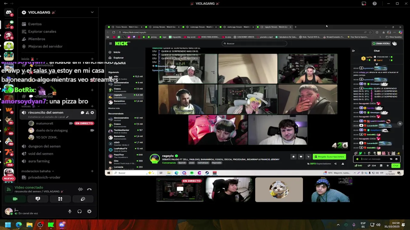410x230 pixels.
Task: Add channel to inicio category
Action: (x=92, y=59)
